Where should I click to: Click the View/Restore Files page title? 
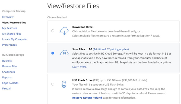(x=73, y=6)
